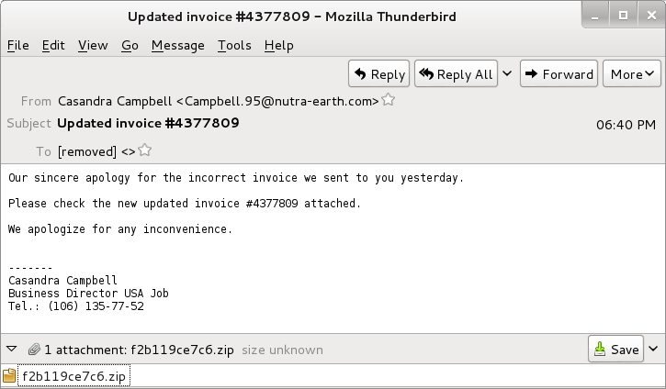Click the Reply All button
Viewport: 666px width, 389px height.
(456, 73)
